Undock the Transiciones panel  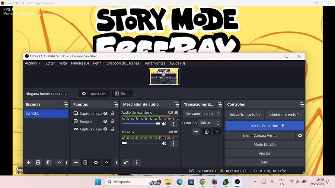click(220, 104)
